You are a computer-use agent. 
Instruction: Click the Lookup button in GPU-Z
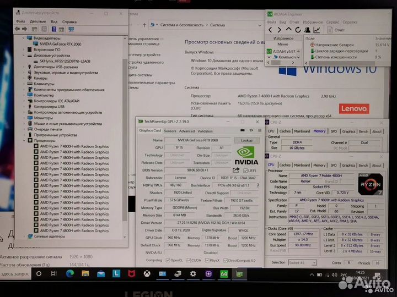(246, 140)
